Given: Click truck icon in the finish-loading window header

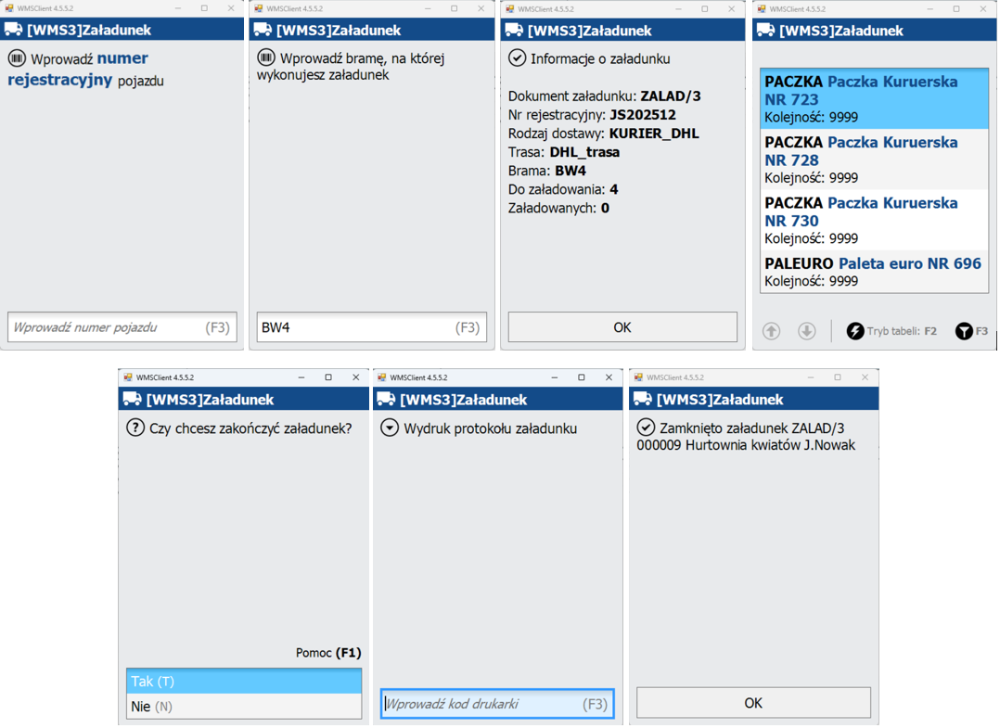Looking at the screenshot, I should (132, 399).
